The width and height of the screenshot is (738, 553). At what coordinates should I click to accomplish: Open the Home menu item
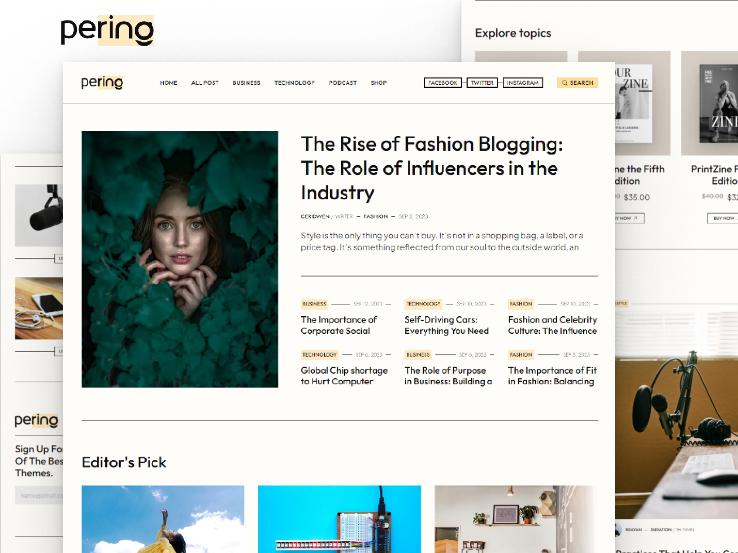(168, 83)
